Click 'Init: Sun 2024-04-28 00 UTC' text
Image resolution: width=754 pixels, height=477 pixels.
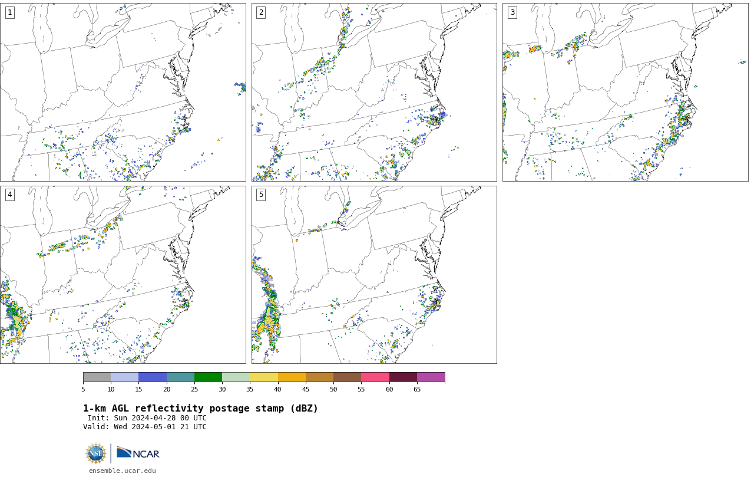(x=147, y=418)
